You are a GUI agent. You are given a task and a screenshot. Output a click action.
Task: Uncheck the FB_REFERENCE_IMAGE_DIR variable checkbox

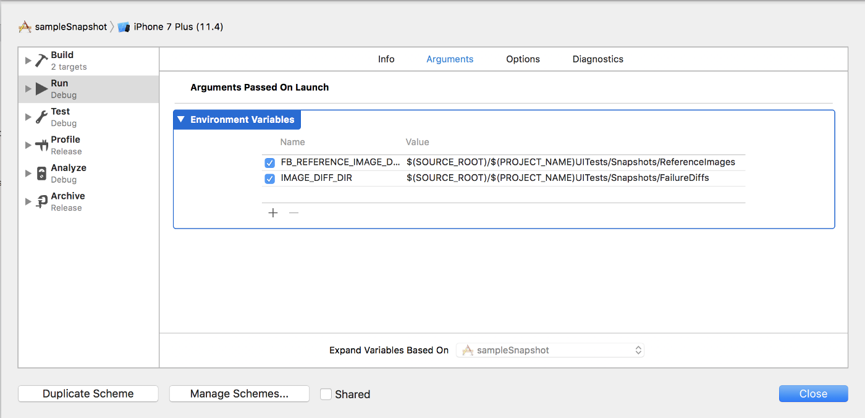click(269, 163)
